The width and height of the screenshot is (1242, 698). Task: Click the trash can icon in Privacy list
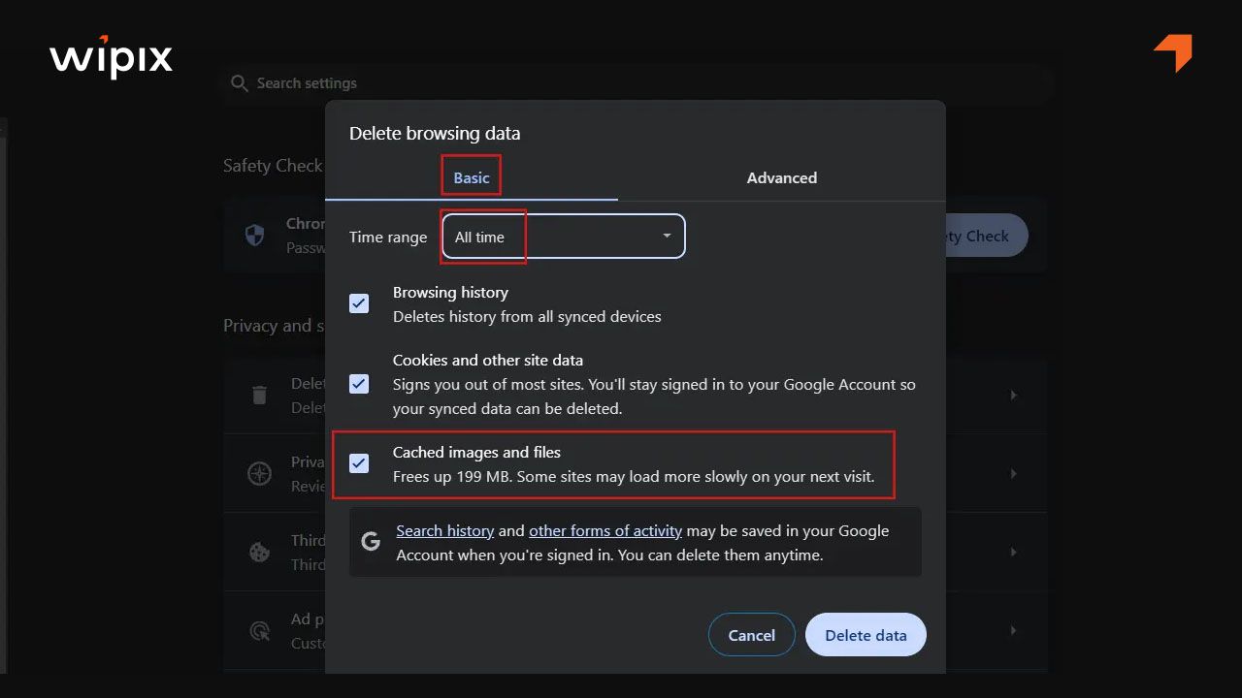(259, 395)
